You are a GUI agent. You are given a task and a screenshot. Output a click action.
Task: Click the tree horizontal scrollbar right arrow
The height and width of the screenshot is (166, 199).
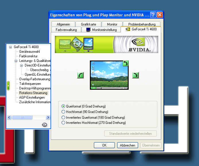(48, 118)
